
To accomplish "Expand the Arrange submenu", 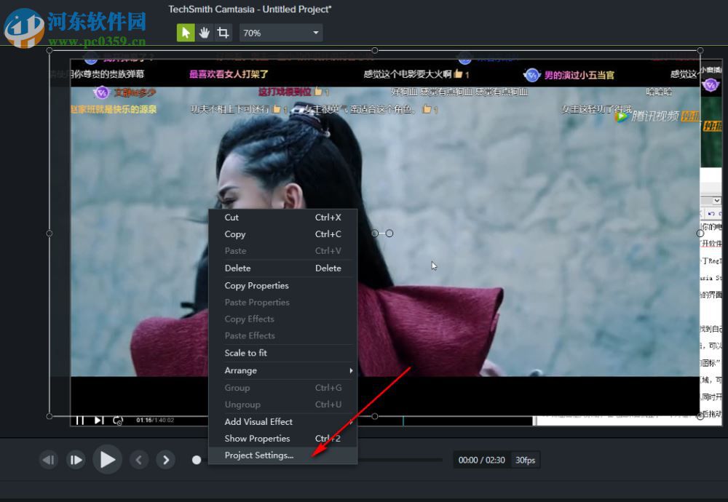I will [x=277, y=370].
